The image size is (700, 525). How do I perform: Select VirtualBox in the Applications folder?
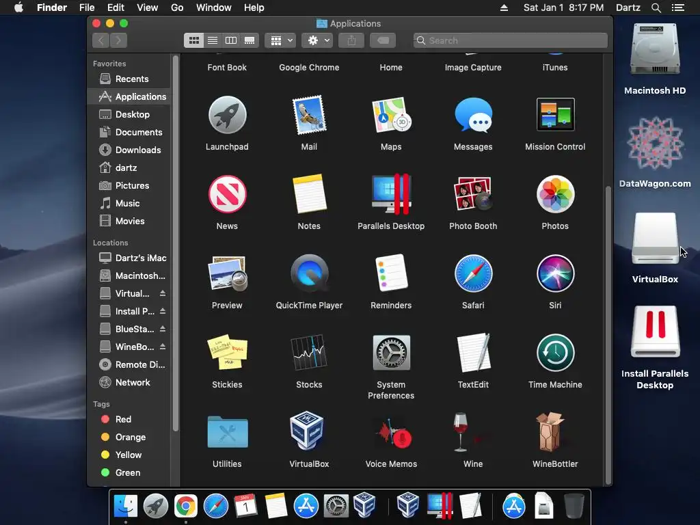pyautogui.click(x=307, y=431)
